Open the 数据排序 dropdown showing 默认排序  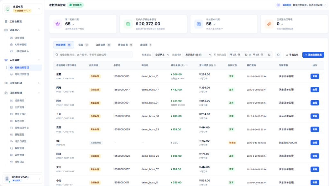pyautogui.click(x=197, y=55)
